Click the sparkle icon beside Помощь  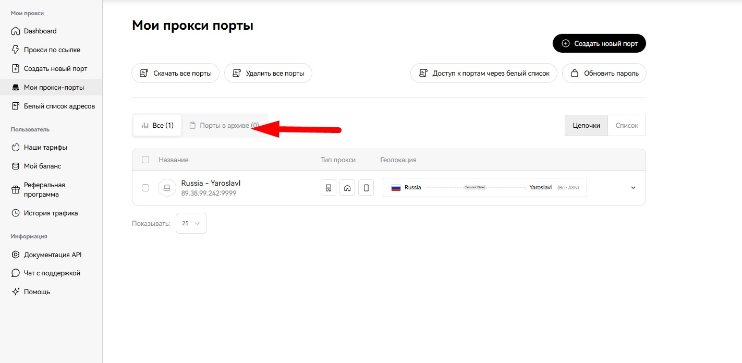15,292
